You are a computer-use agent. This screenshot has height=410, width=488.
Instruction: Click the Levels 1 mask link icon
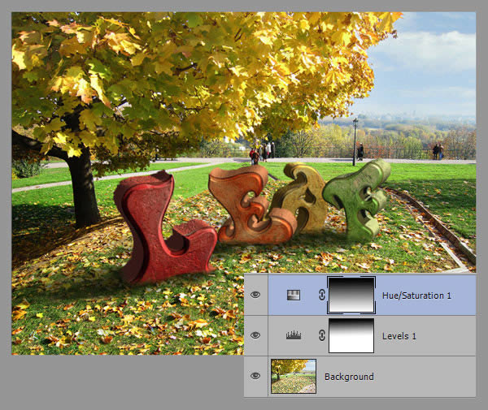pyautogui.click(x=322, y=335)
